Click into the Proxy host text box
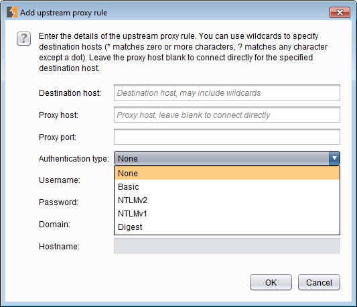Viewport: 357px width, 307px height. coord(227,115)
